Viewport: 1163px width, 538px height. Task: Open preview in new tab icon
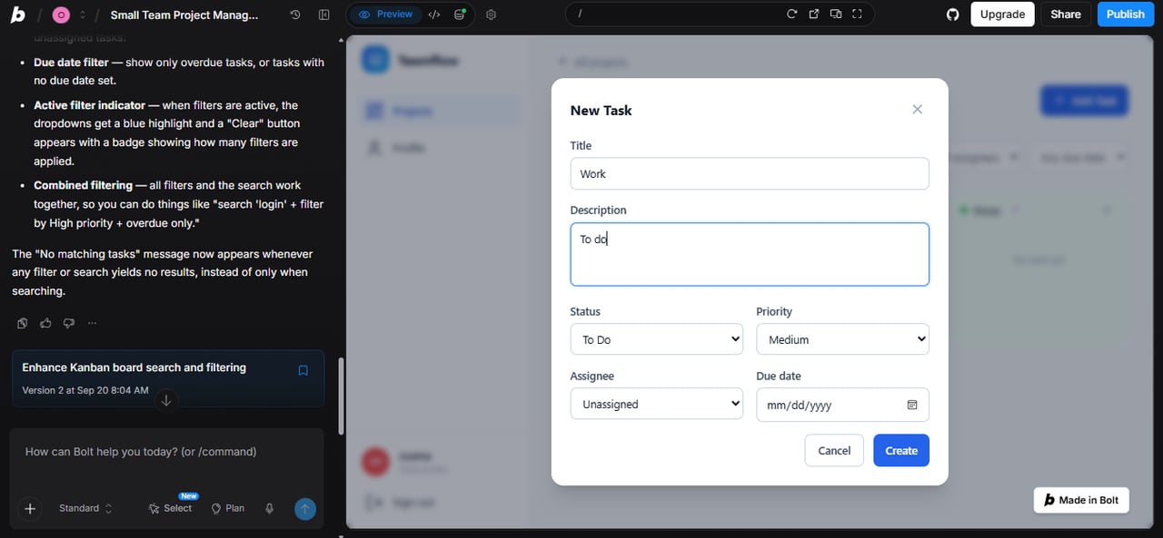click(813, 15)
